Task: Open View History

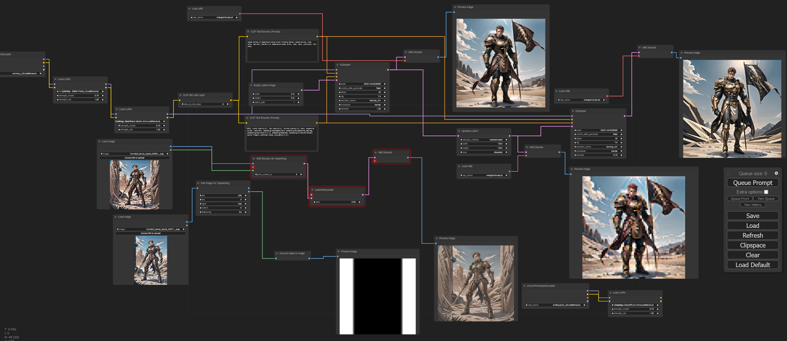Action: (753, 205)
